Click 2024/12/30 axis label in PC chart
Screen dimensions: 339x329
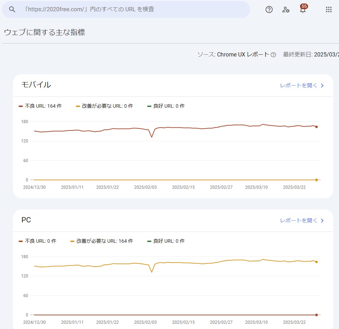[34, 322]
